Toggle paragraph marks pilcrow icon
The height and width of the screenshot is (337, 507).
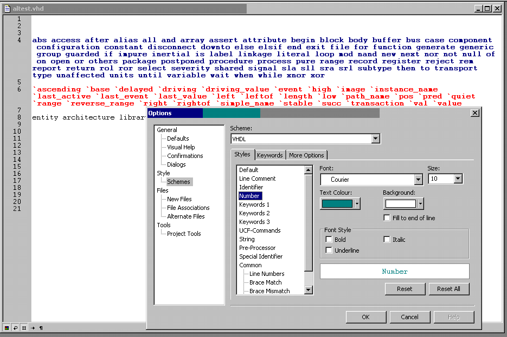pyautogui.click(x=41, y=328)
